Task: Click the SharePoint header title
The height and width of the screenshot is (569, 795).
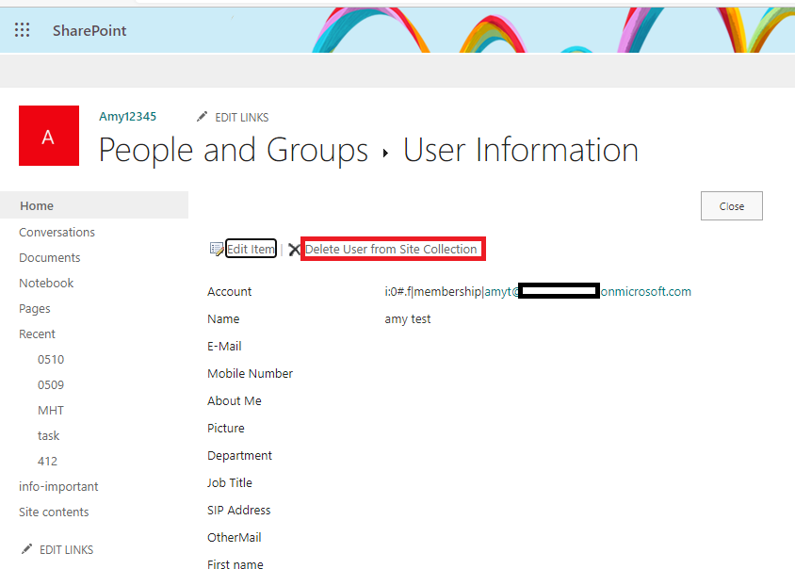Action: 89,30
